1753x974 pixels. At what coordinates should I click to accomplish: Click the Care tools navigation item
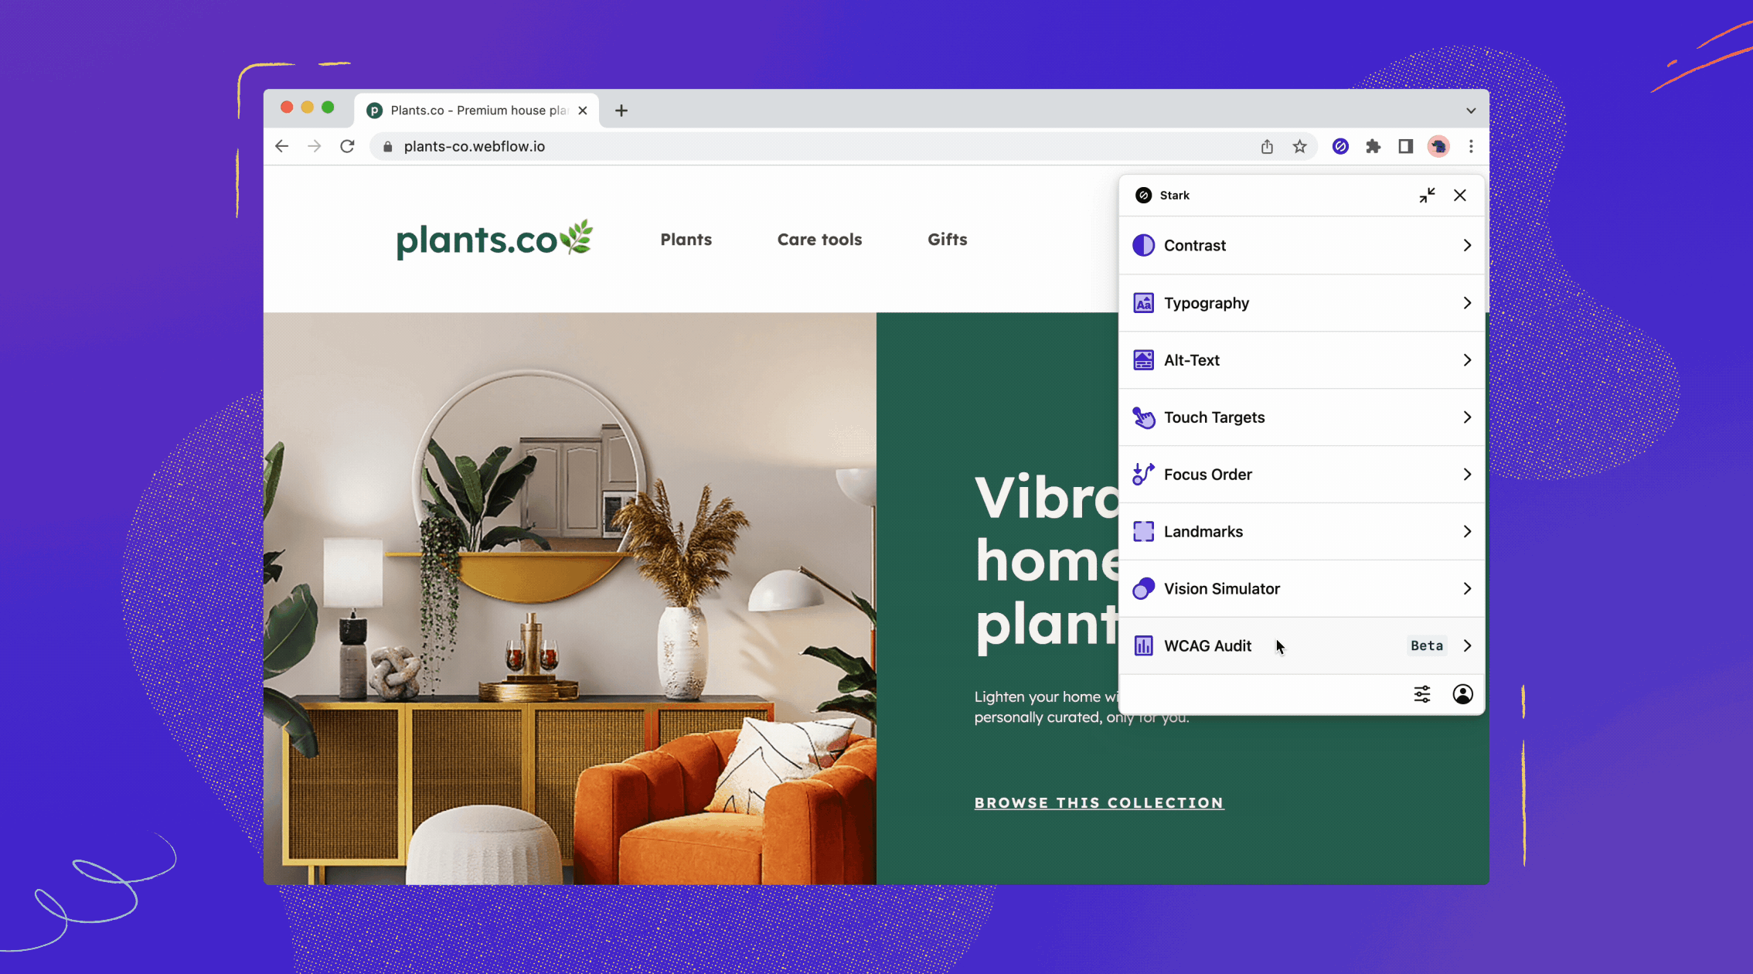[820, 239]
